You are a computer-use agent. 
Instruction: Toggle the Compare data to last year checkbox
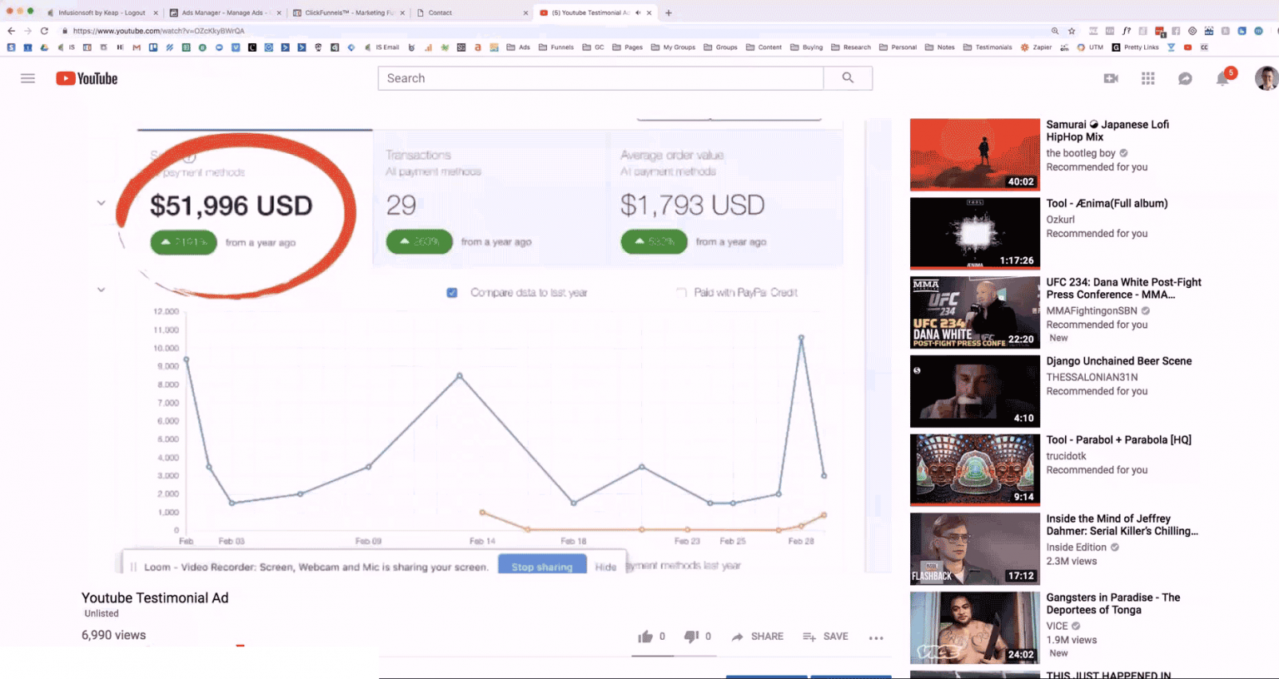[452, 293]
